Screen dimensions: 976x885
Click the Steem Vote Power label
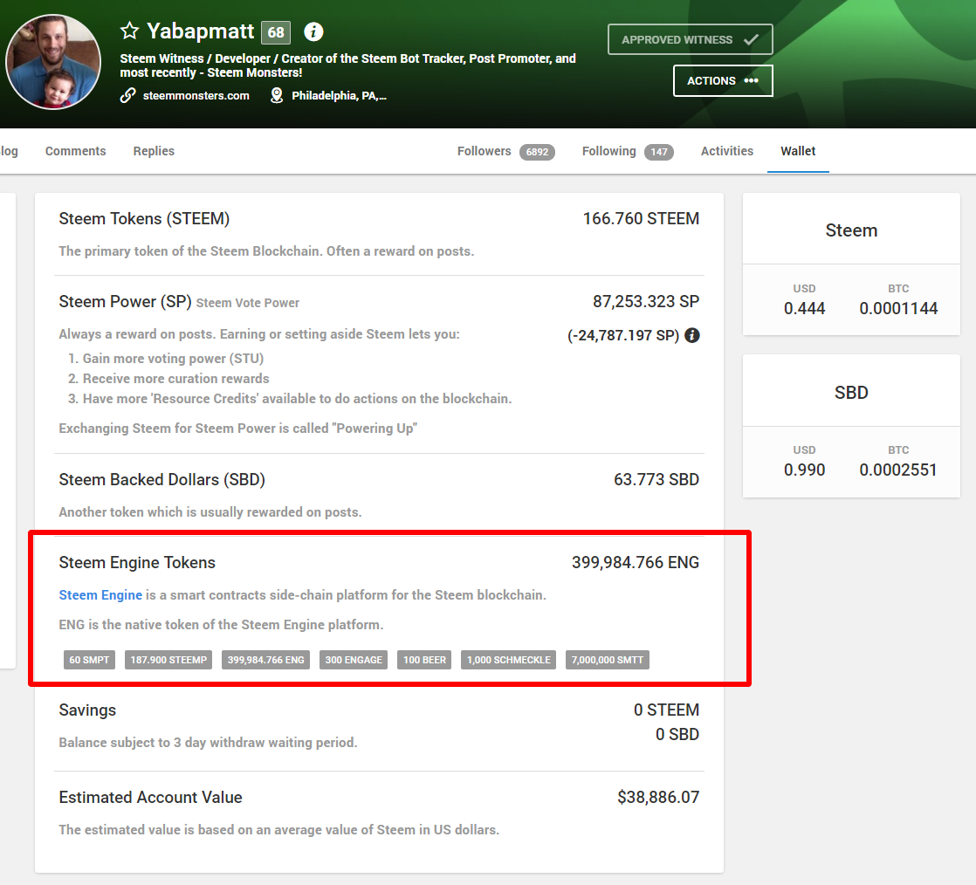(x=248, y=303)
